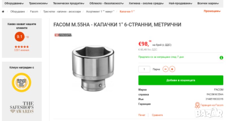Decrease quantity with minus button
226x121 pixels.
(166, 69)
